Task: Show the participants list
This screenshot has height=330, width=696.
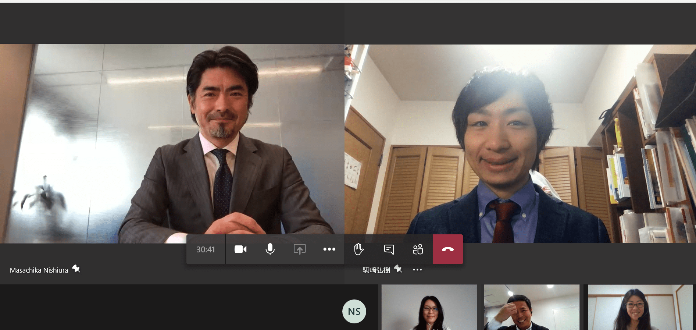Action: [418, 249]
